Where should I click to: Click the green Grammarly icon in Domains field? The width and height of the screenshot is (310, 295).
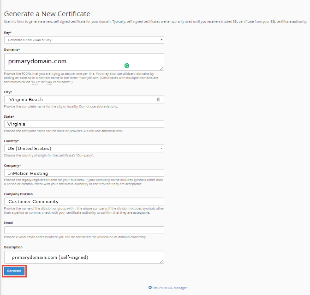click(126, 66)
